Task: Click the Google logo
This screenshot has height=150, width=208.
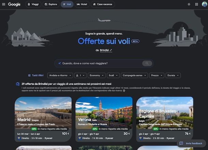Action: [14, 4]
